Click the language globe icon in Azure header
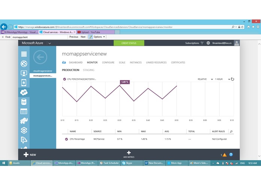 pyautogui.click(x=208, y=43)
